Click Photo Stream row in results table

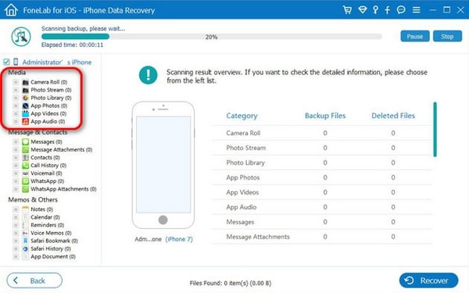pos(322,148)
